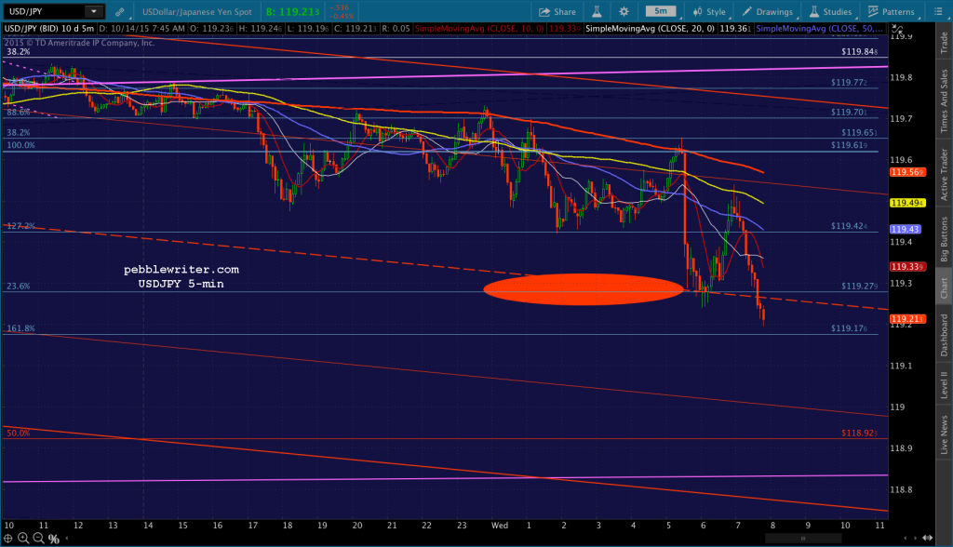Click the USDollar/Japanese Yen Spot description
This screenshot has height=547, width=953.
click(197, 11)
